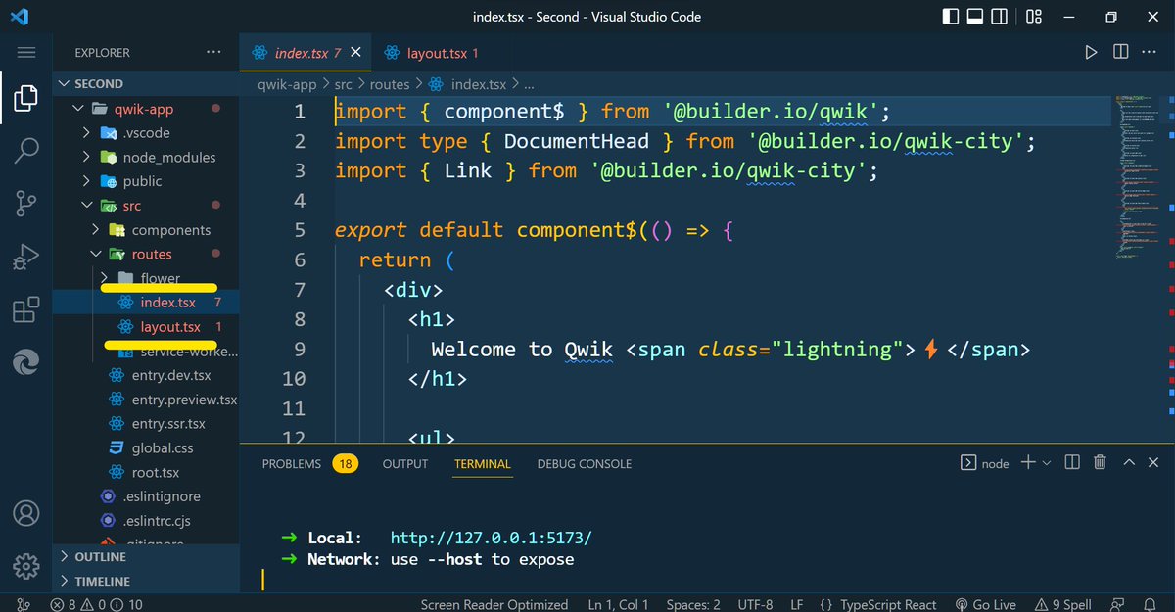The width and height of the screenshot is (1175, 612).
Task: Open the local URL http://127.0.0.1:5173/
Action: (492, 538)
